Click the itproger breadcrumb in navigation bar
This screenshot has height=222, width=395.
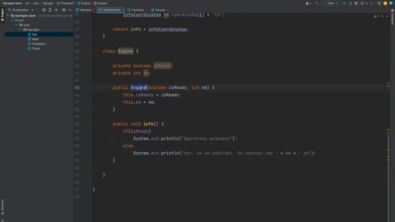(48, 3)
